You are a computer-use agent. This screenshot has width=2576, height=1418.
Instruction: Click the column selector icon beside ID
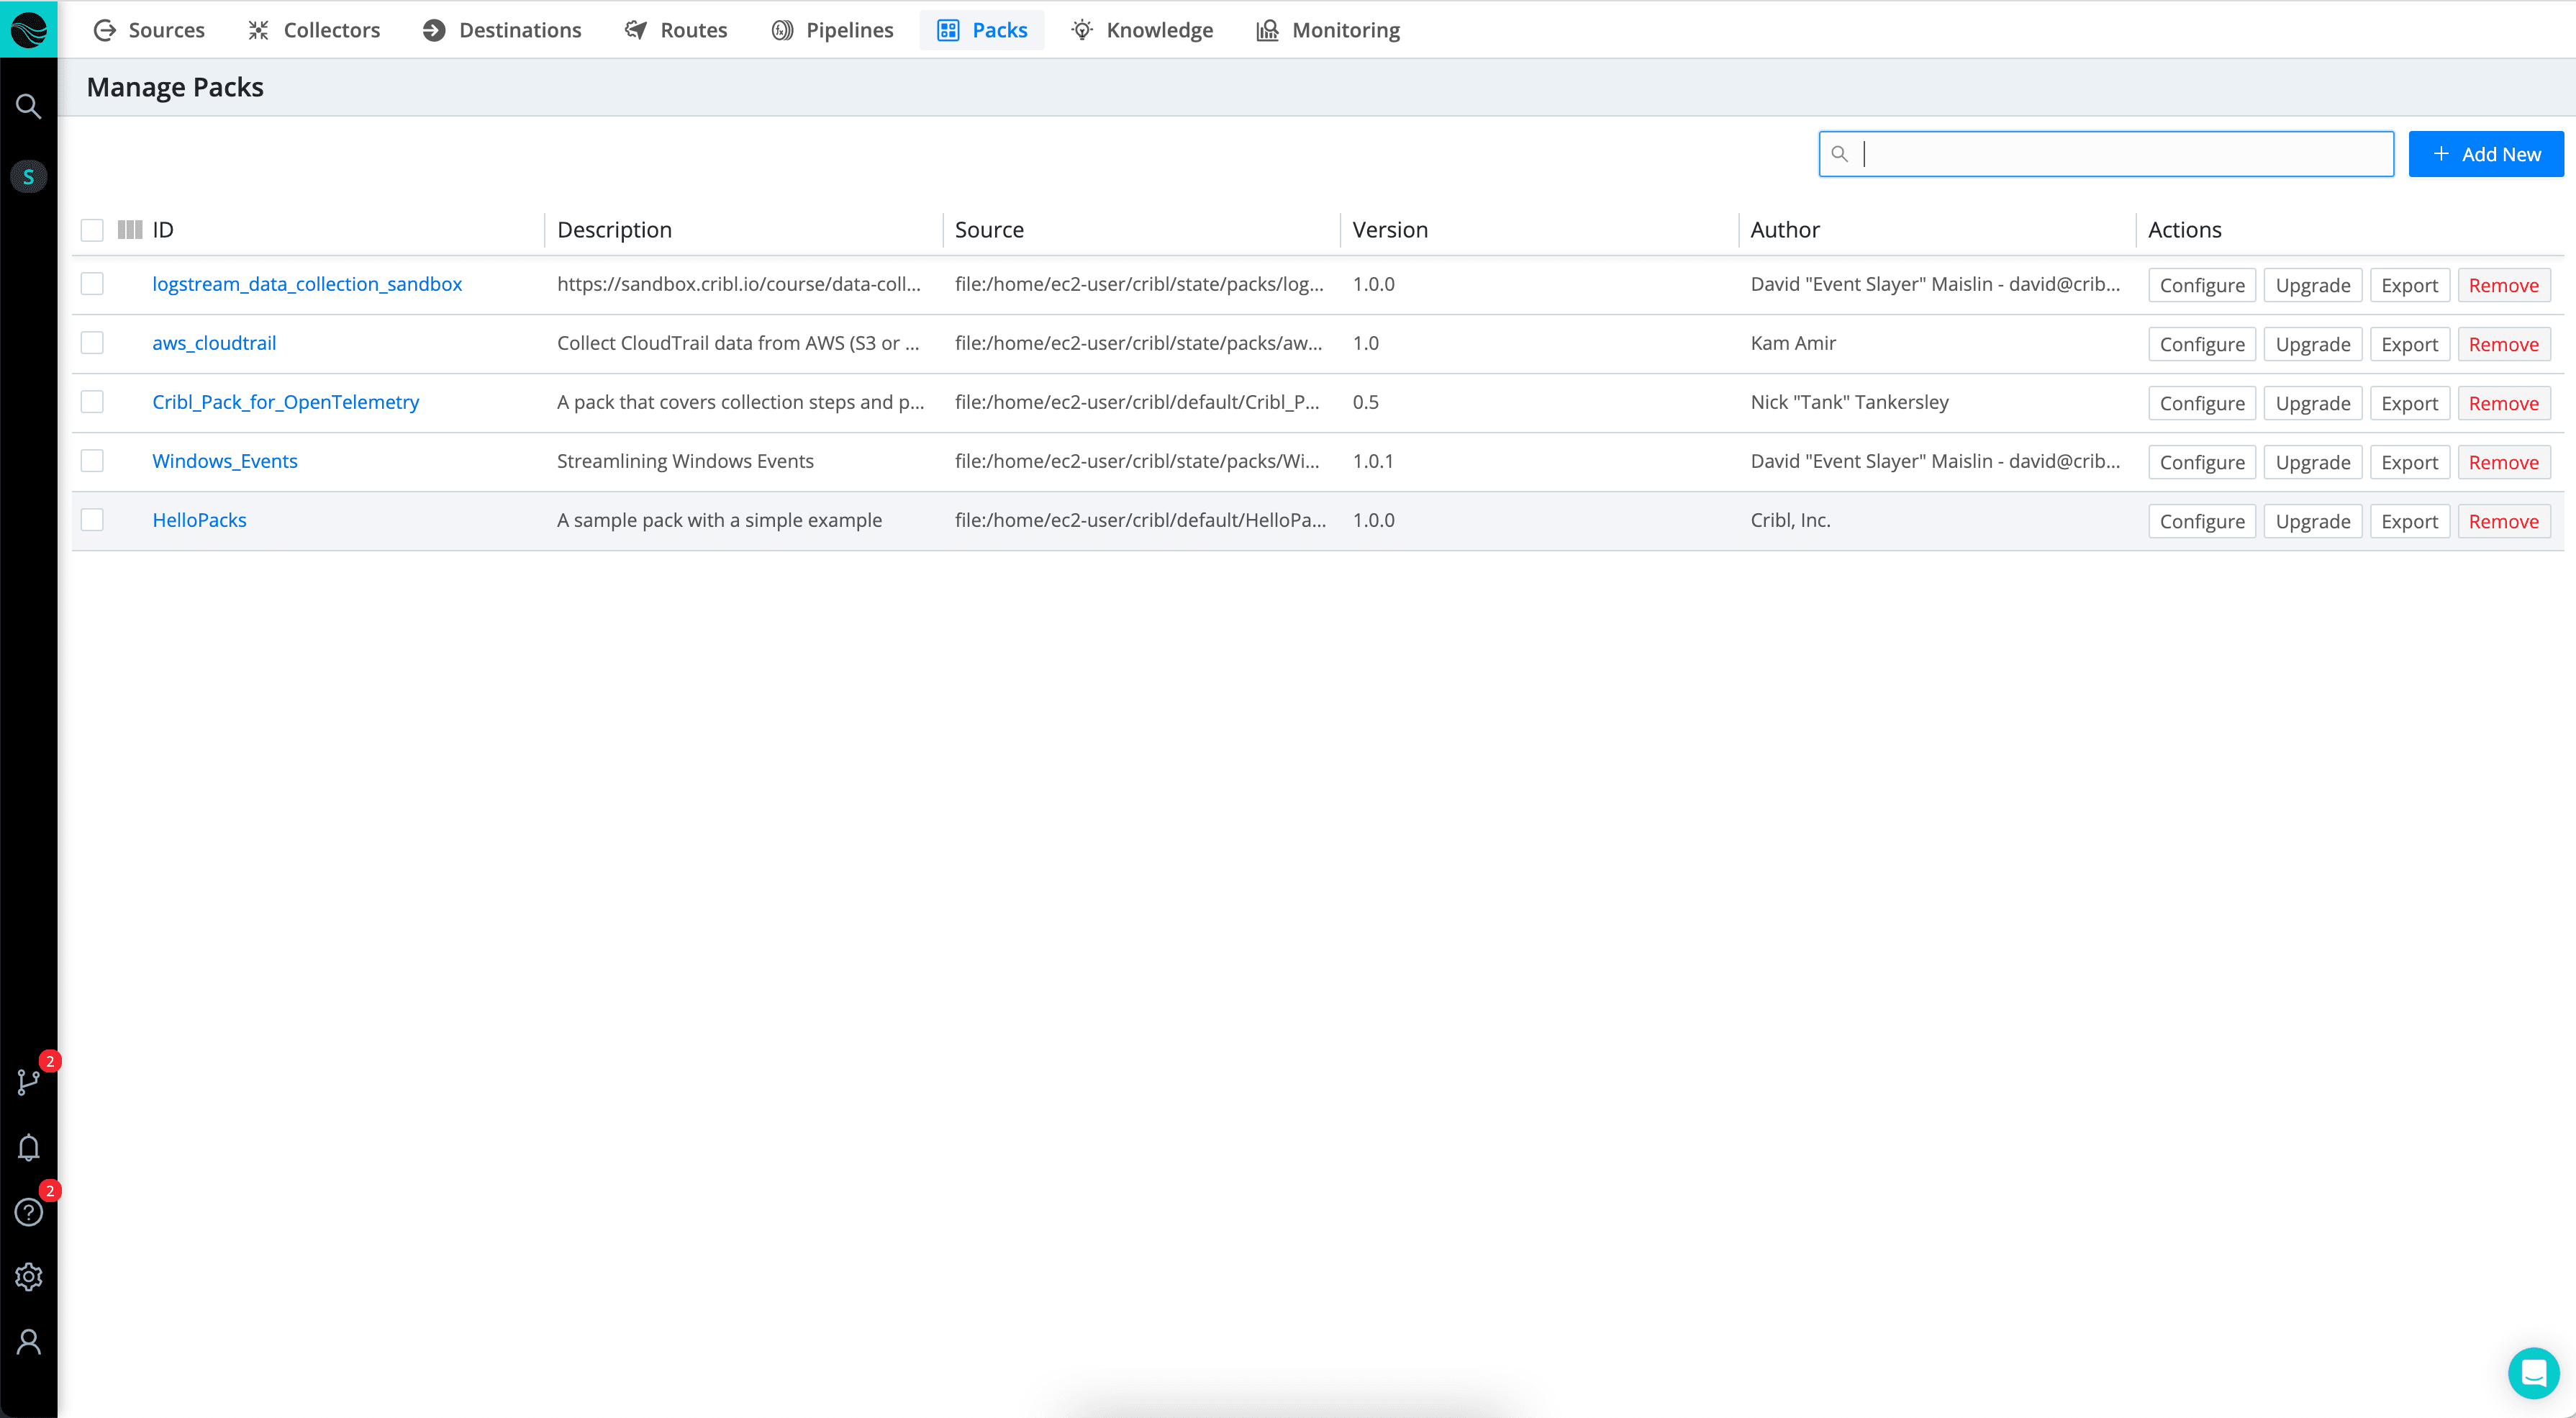130,230
